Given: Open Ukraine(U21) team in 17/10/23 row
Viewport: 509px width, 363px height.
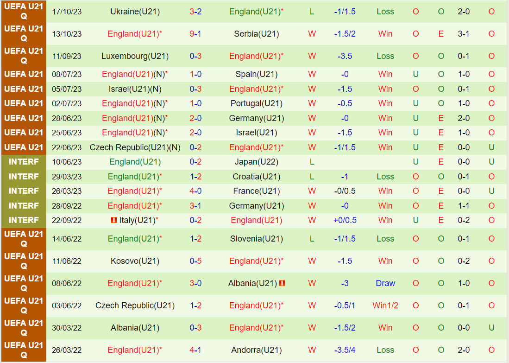Looking at the screenshot, I should click(135, 12).
